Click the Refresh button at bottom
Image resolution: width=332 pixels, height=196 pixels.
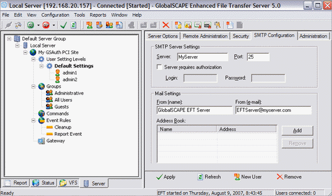[x=209, y=177]
